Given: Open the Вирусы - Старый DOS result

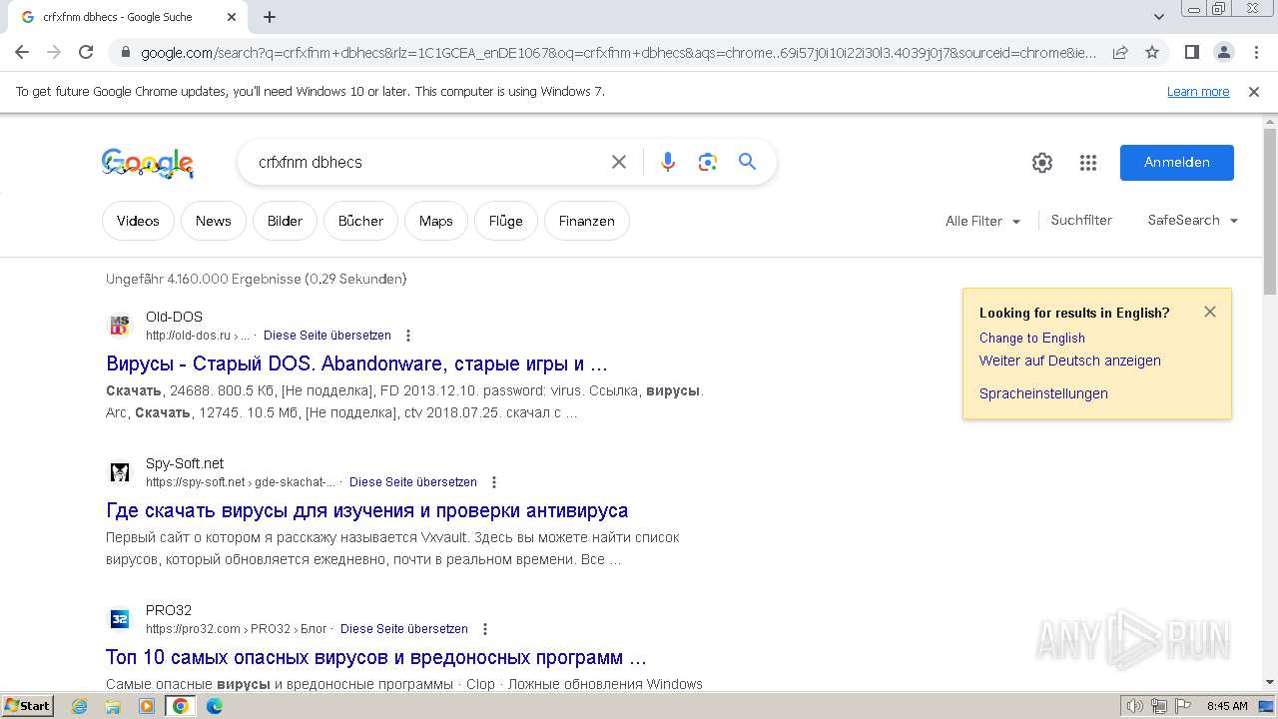Looking at the screenshot, I should point(356,363).
